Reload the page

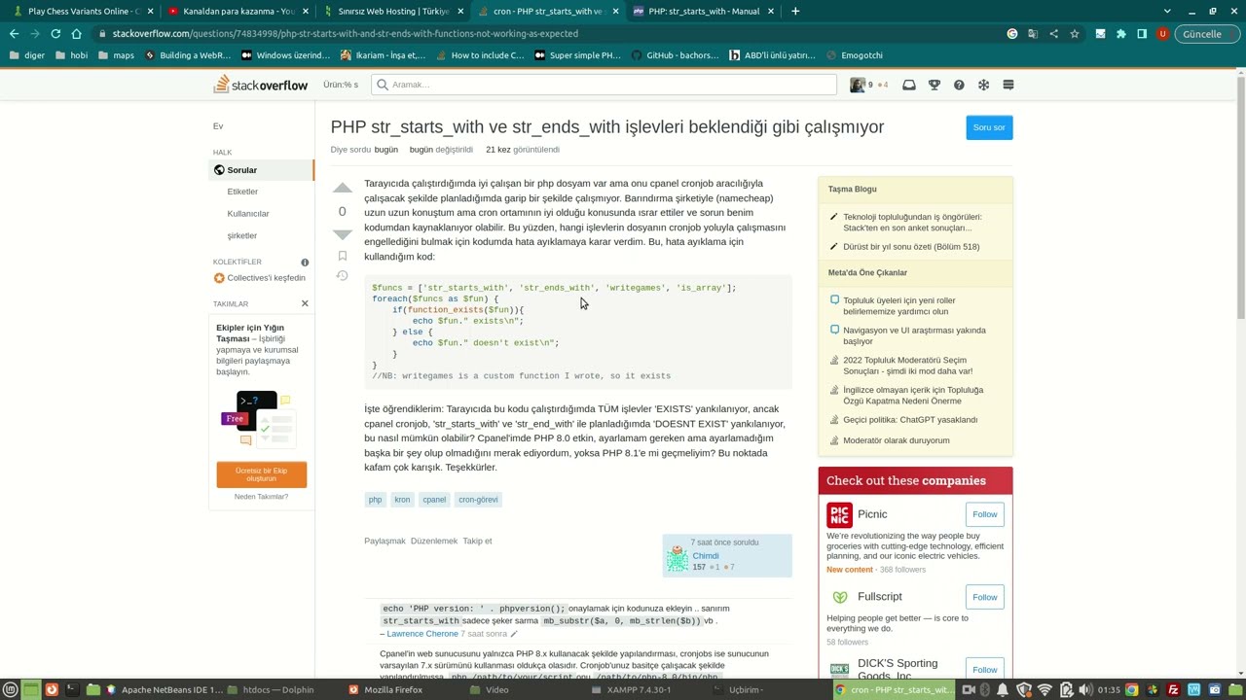point(55,34)
